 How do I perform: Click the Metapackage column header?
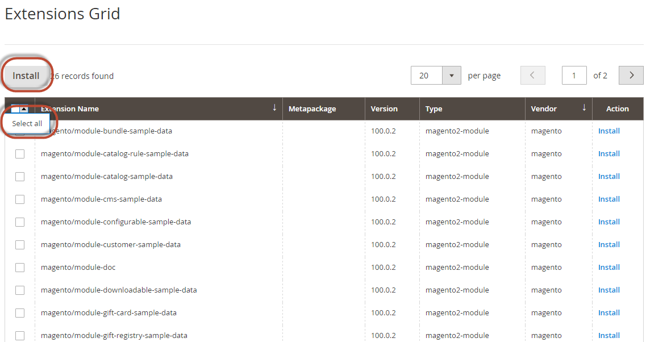point(324,109)
